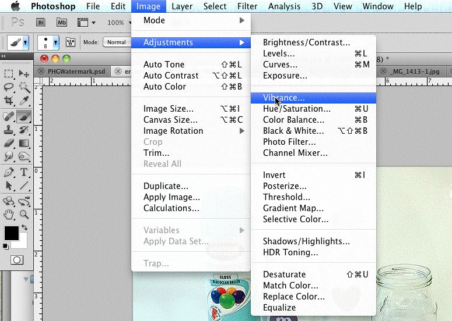Viewport: 452px width, 321px height.
Task: Reset default foreground and background colors
Action: click(x=5, y=247)
